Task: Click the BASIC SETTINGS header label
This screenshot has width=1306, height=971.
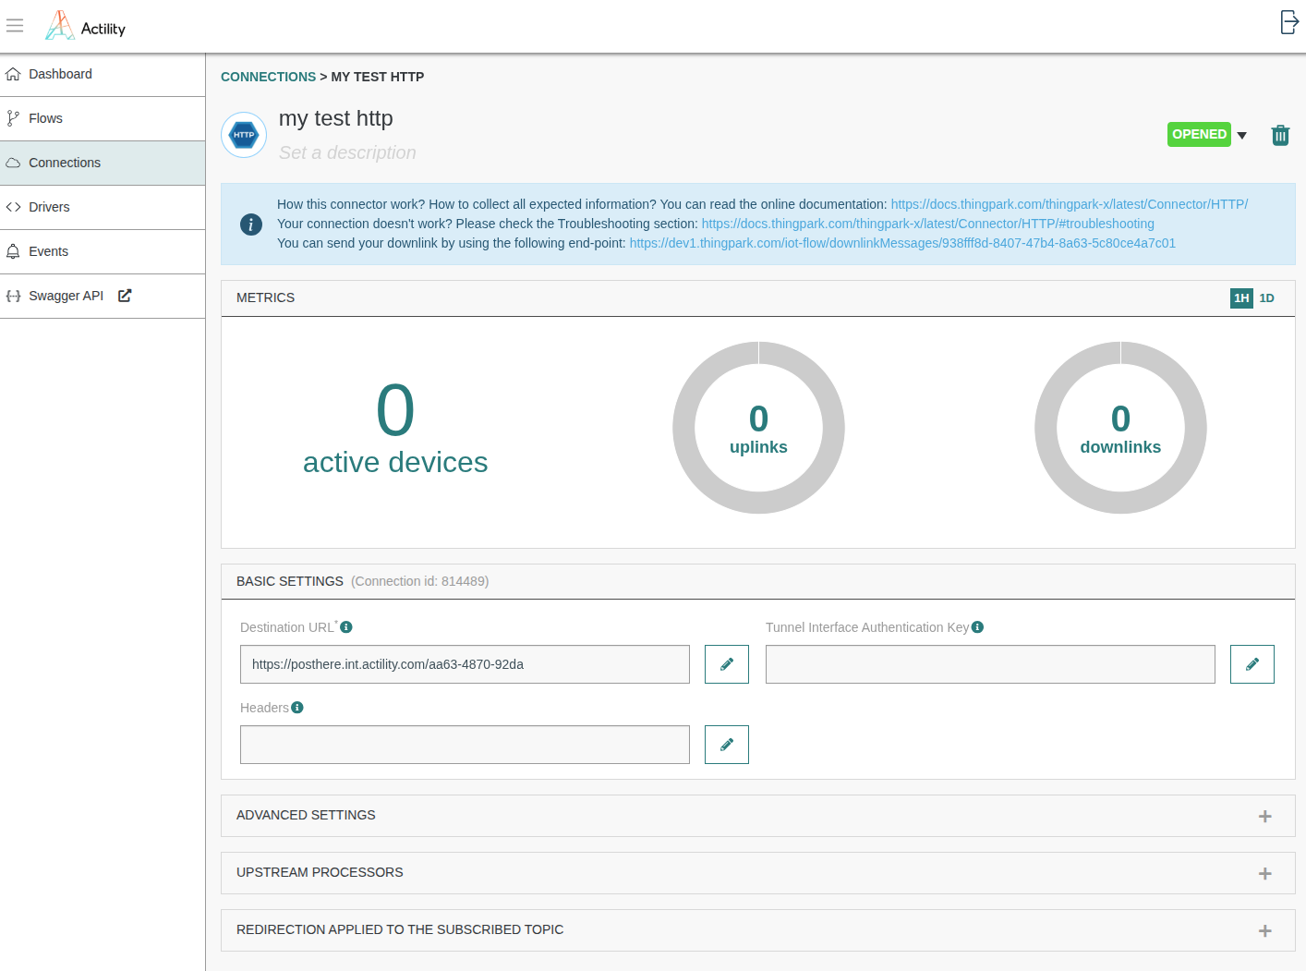Action: (x=290, y=581)
